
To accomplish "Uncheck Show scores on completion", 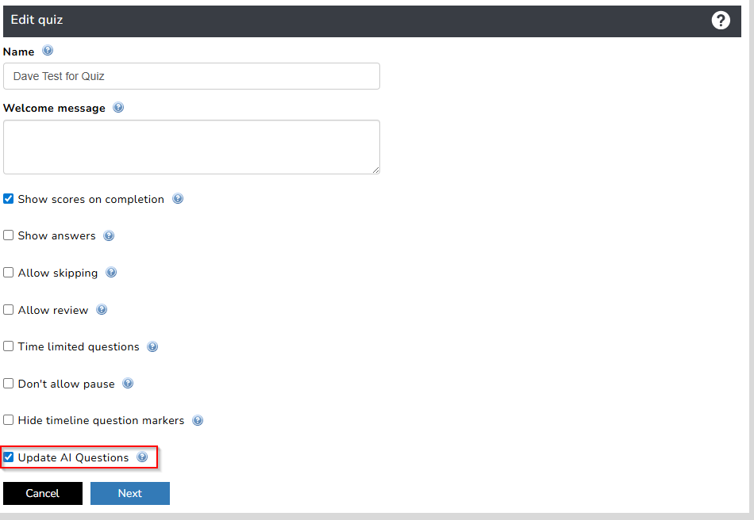I will click(x=8, y=198).
